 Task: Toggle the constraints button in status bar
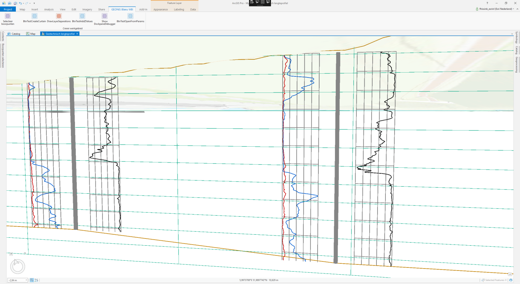(x=37, y=280)
